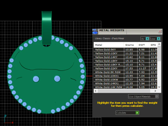Click the vertical scrollbar thumb
The image size is (168, 126).
pyautogui.click(x=159, y=53)
